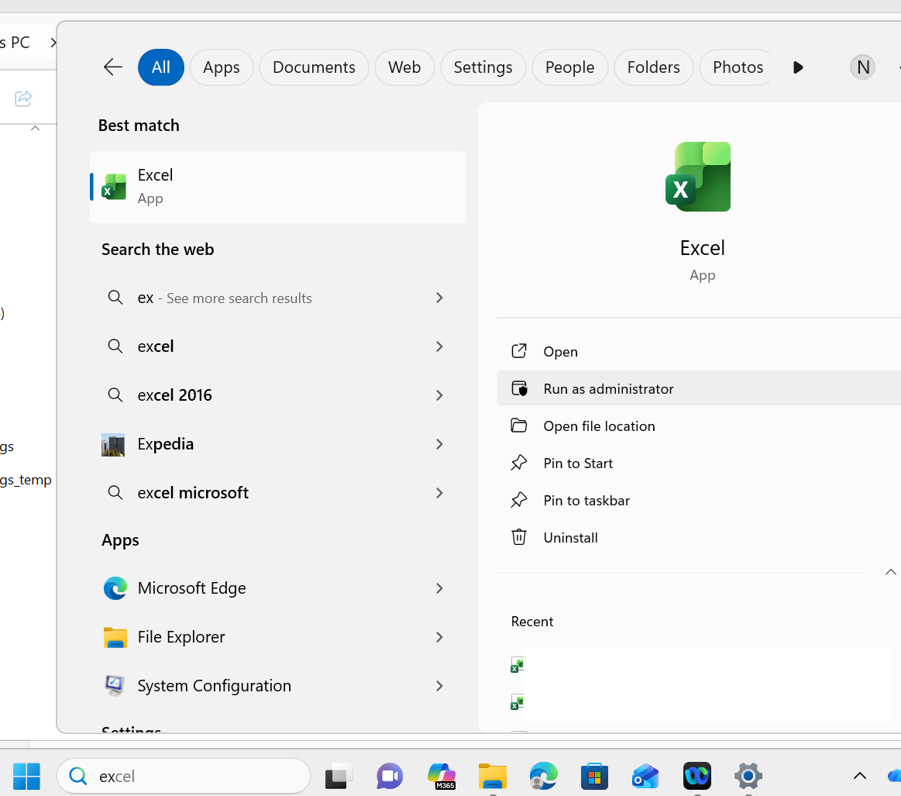Image resolution: width=901 pixels, height=796 pixels.
Task: Switch to the People filter tab
Action: (x=569, y=67)
